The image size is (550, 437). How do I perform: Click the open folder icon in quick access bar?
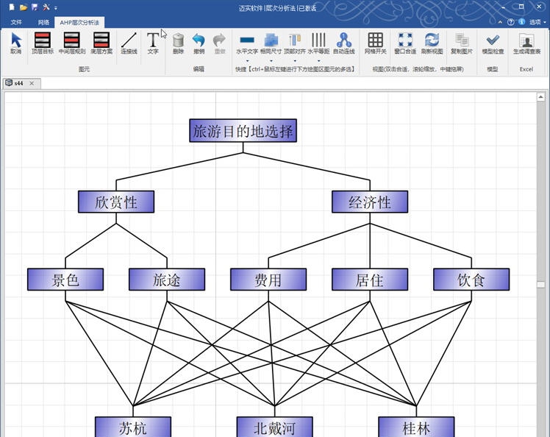click(23, 7)
